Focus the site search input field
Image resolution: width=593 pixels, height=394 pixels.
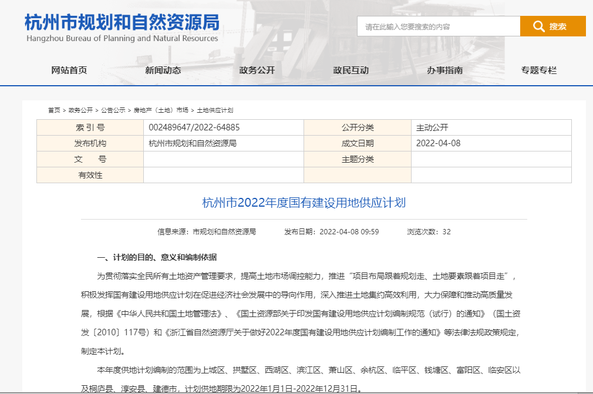(x=438, y=26)
